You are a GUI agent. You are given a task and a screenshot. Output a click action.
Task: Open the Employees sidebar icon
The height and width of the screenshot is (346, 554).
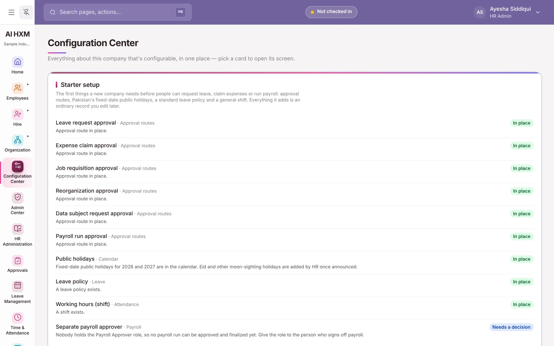[x=18, y=88]
